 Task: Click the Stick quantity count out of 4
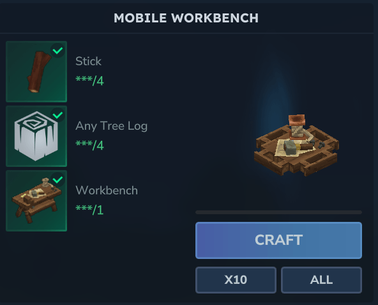pos(89,81)
